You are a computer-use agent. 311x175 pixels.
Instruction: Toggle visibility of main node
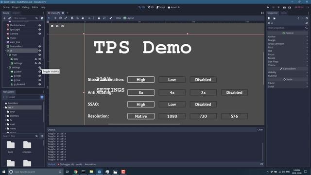[40, 55]
